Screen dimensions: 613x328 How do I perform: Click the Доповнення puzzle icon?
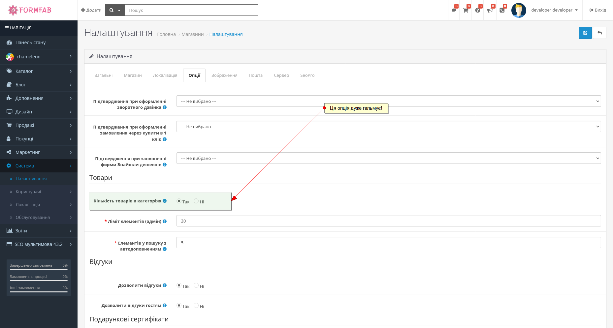click(9, 98)
